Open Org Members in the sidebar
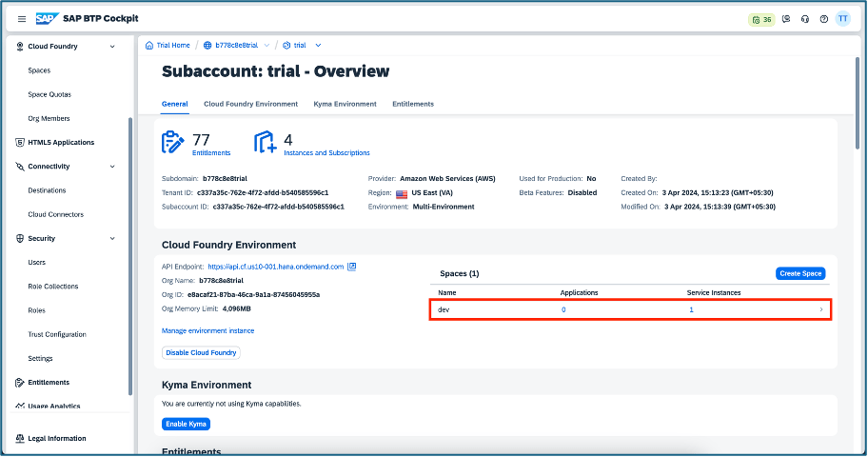This screenshot has width=868, height=457. (49, 119)
